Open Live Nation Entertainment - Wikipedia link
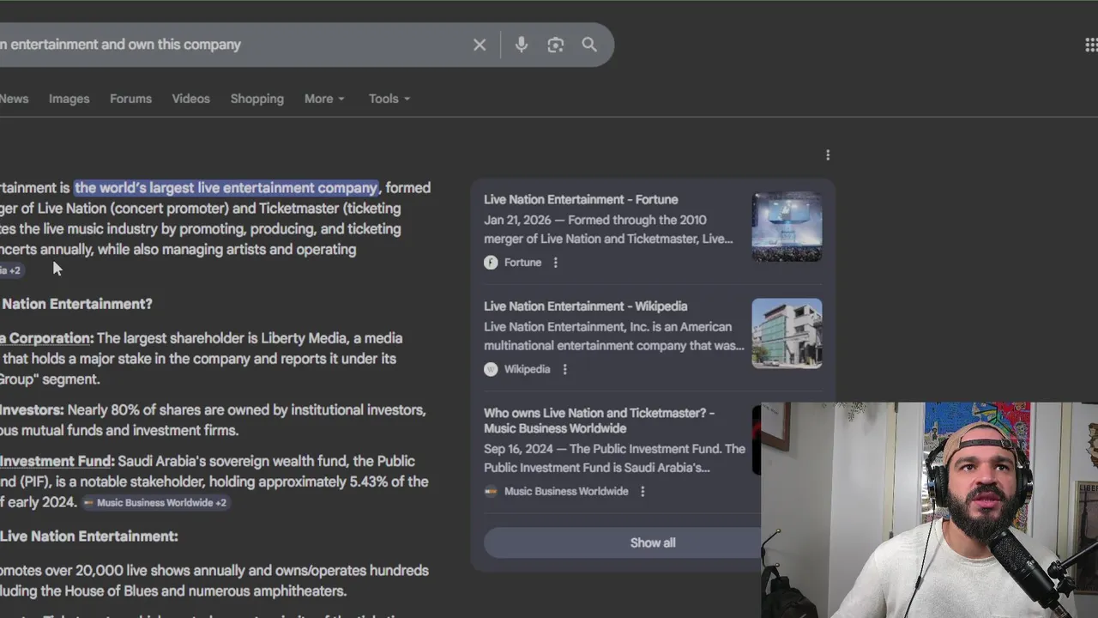The height and width of the screenshot is (618, 1098). tap(585, 306)
